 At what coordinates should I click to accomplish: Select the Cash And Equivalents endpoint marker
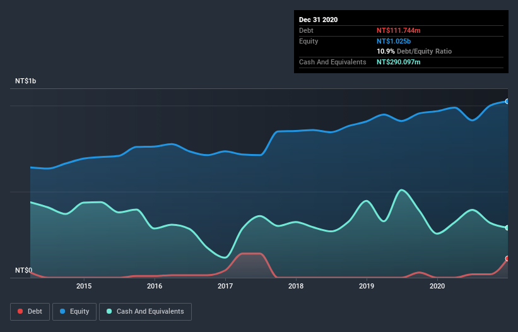tap(507, 228)
